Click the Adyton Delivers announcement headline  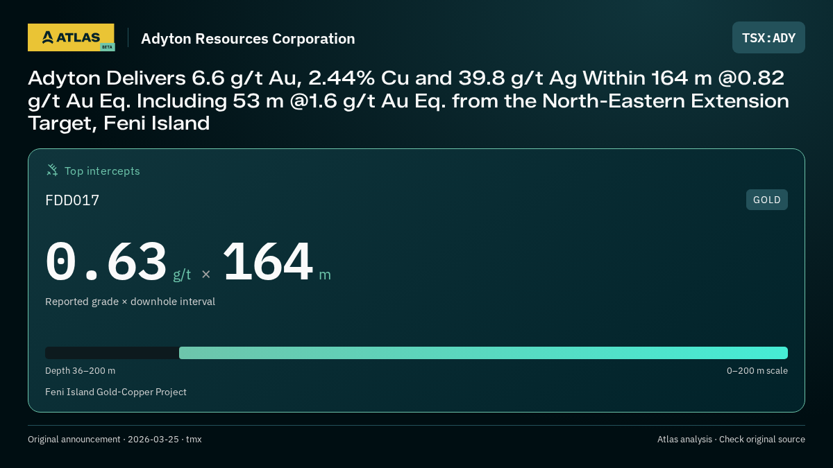pos(409,101)
